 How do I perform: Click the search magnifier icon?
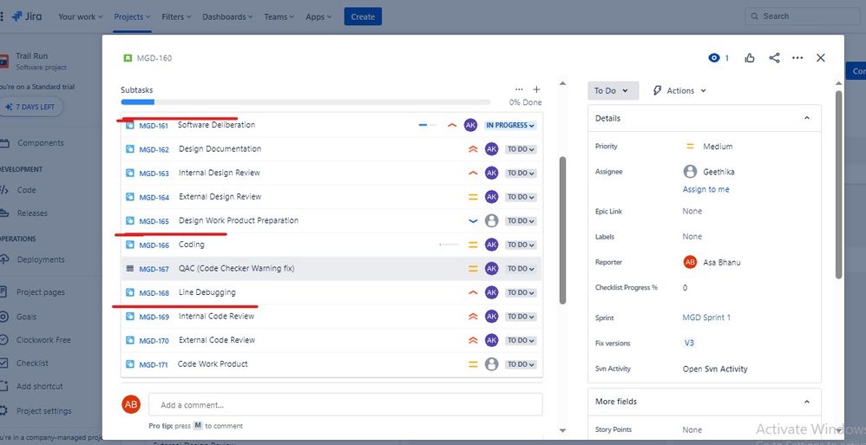[755, 16]
